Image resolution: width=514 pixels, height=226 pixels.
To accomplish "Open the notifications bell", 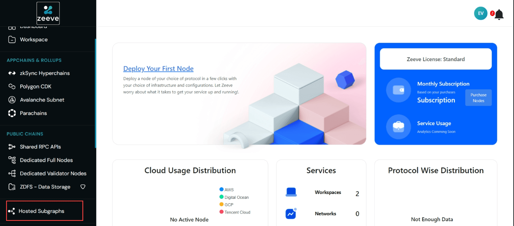I will 499,14.
